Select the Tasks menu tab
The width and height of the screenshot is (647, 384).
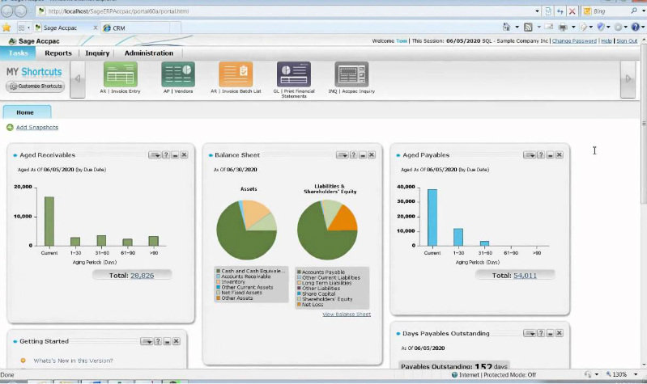18,53
